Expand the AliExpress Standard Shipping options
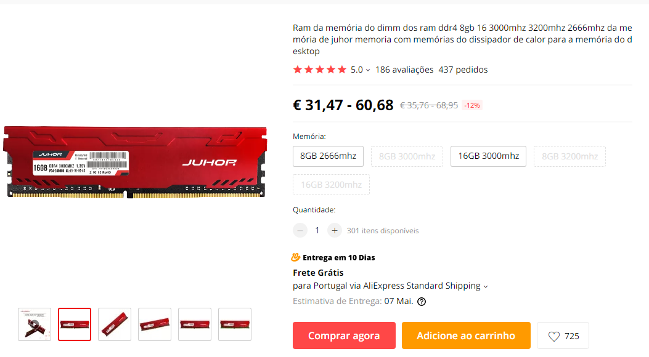This screenshot has width=649, height=357. (486, 286)
